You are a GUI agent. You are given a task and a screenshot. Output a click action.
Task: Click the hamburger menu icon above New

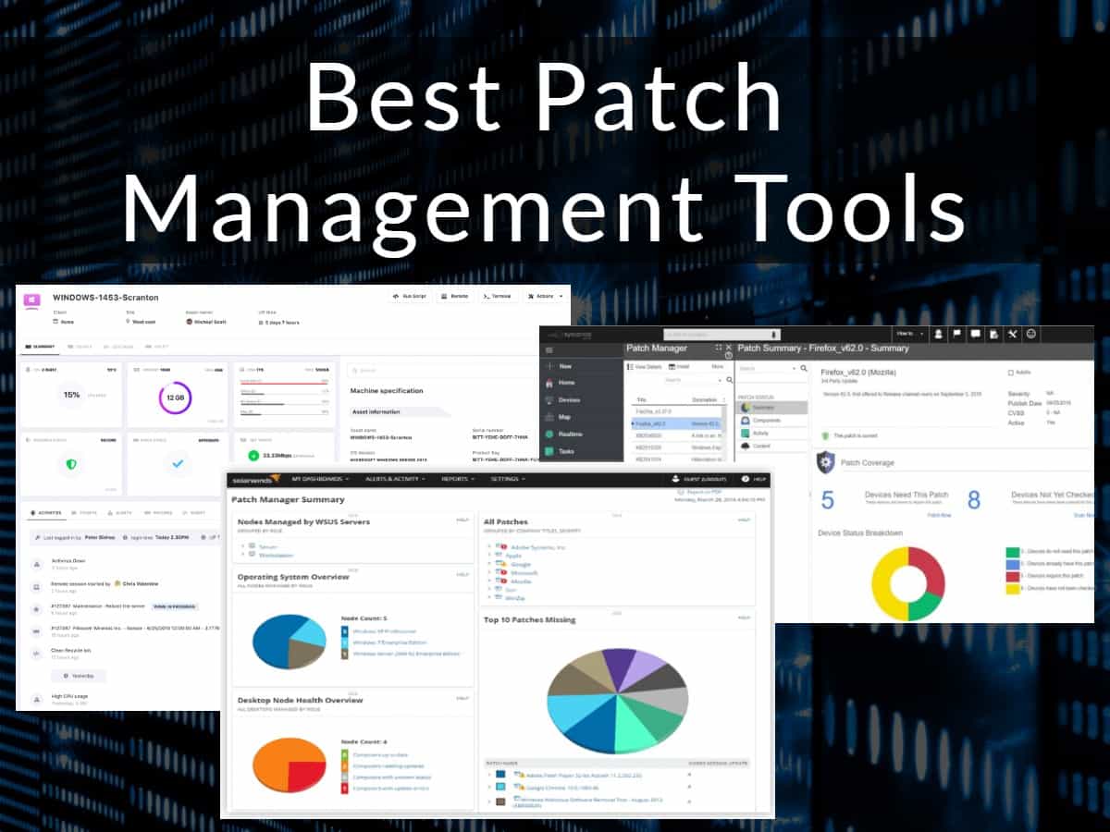tap(549, 349)
